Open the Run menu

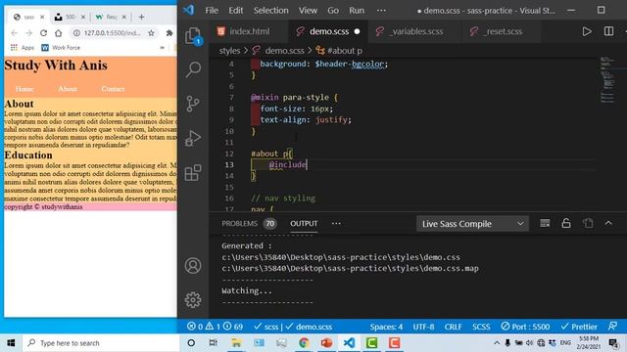click(x=357, y=11)
